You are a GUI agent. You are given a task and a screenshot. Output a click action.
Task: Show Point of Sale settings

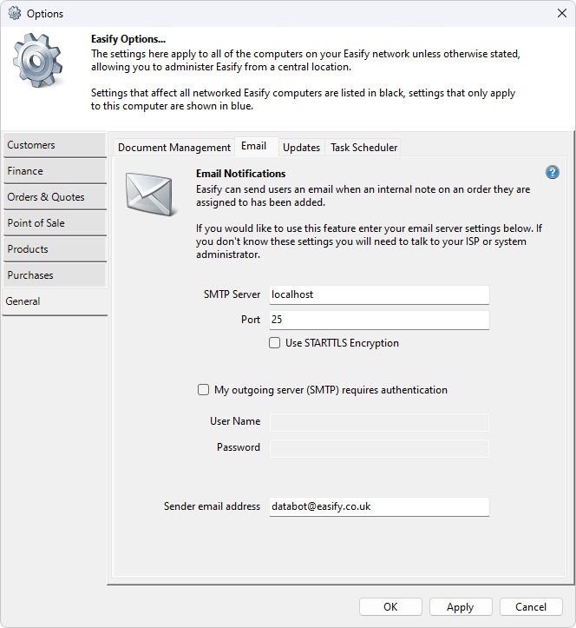(x=54, y=223)
